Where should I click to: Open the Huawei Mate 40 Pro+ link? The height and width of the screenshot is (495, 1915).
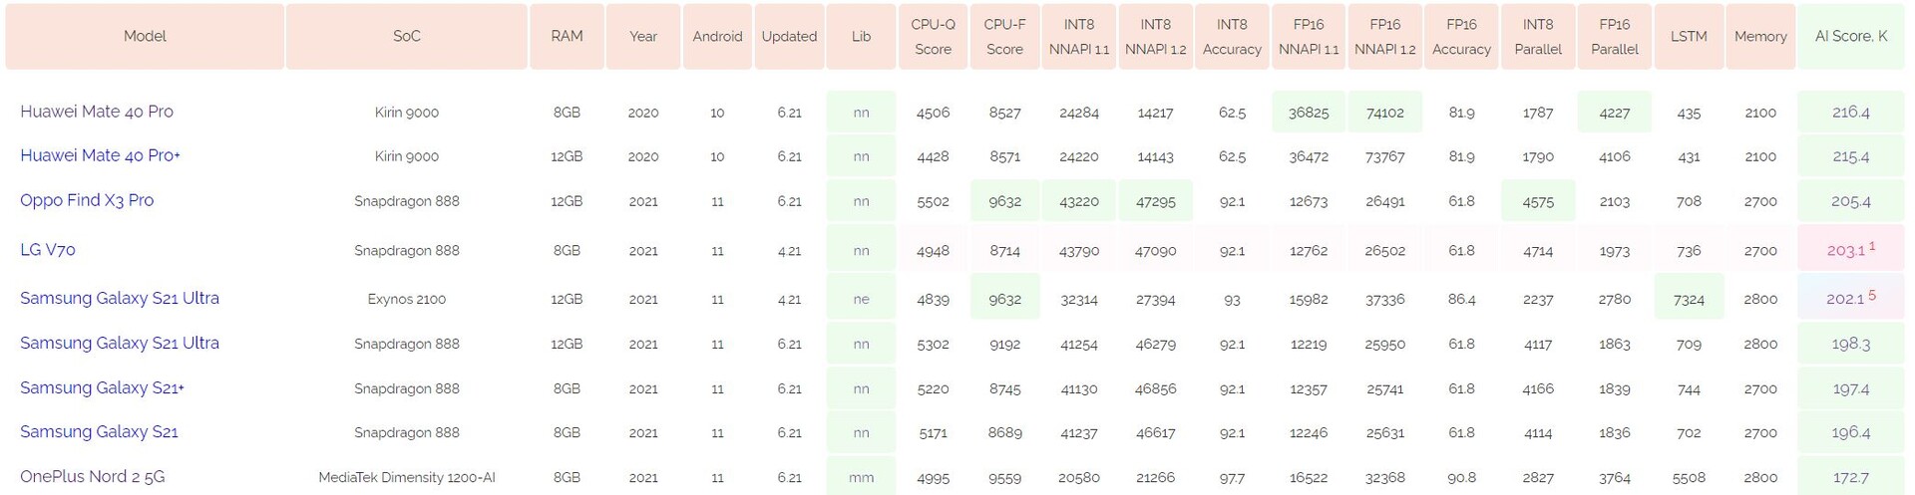click(100, 155)
